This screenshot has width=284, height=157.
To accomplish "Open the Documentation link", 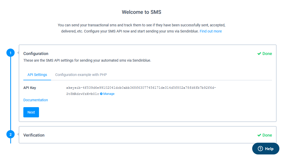I will 36,100.
